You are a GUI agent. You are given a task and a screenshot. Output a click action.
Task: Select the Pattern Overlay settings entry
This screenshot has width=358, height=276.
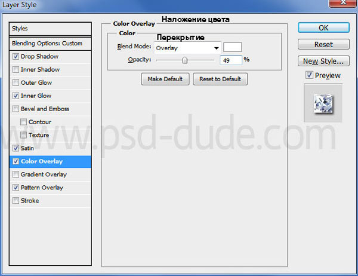[42, 188]
